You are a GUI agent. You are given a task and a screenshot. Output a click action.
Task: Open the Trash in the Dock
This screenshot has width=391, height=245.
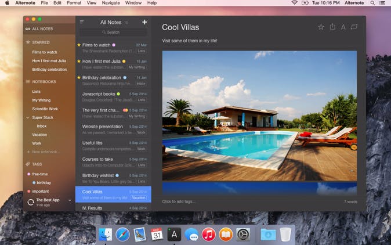285,235
